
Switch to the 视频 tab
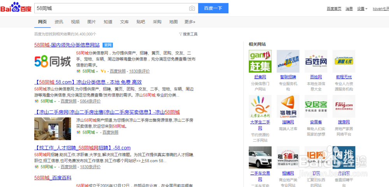tap(75, 22)
